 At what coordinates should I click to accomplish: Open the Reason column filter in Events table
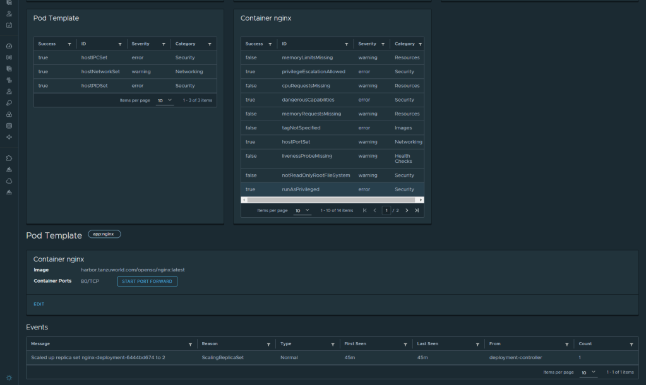(x=268, y=345)
